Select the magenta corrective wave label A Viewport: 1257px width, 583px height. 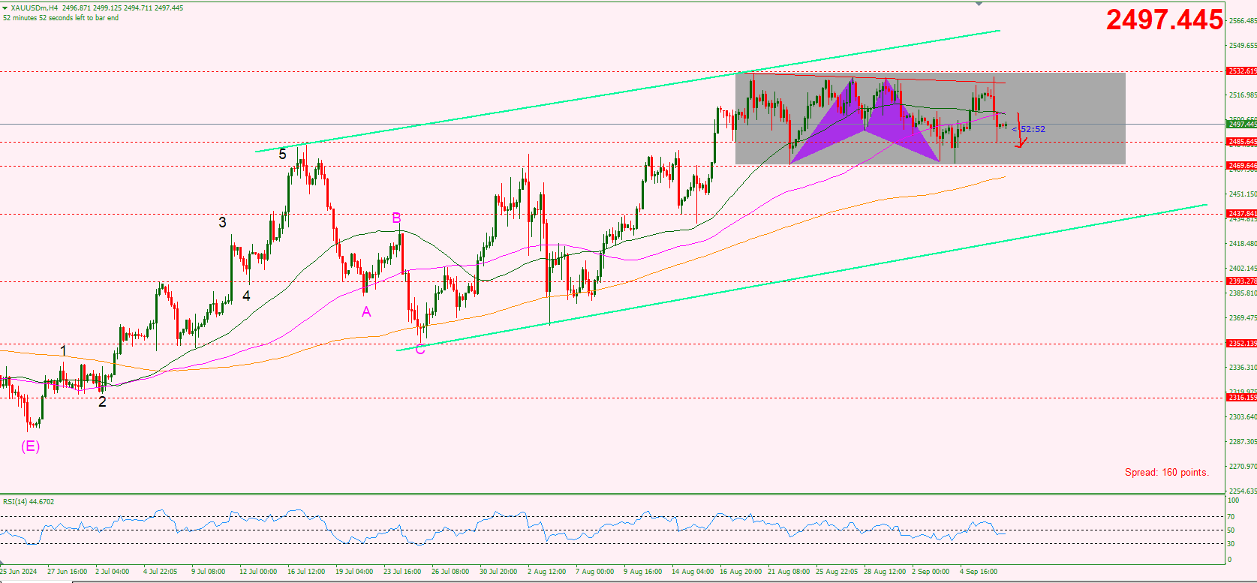[x=366, y=311]
